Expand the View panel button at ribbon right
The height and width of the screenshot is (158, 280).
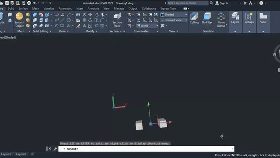click(263, 22)
